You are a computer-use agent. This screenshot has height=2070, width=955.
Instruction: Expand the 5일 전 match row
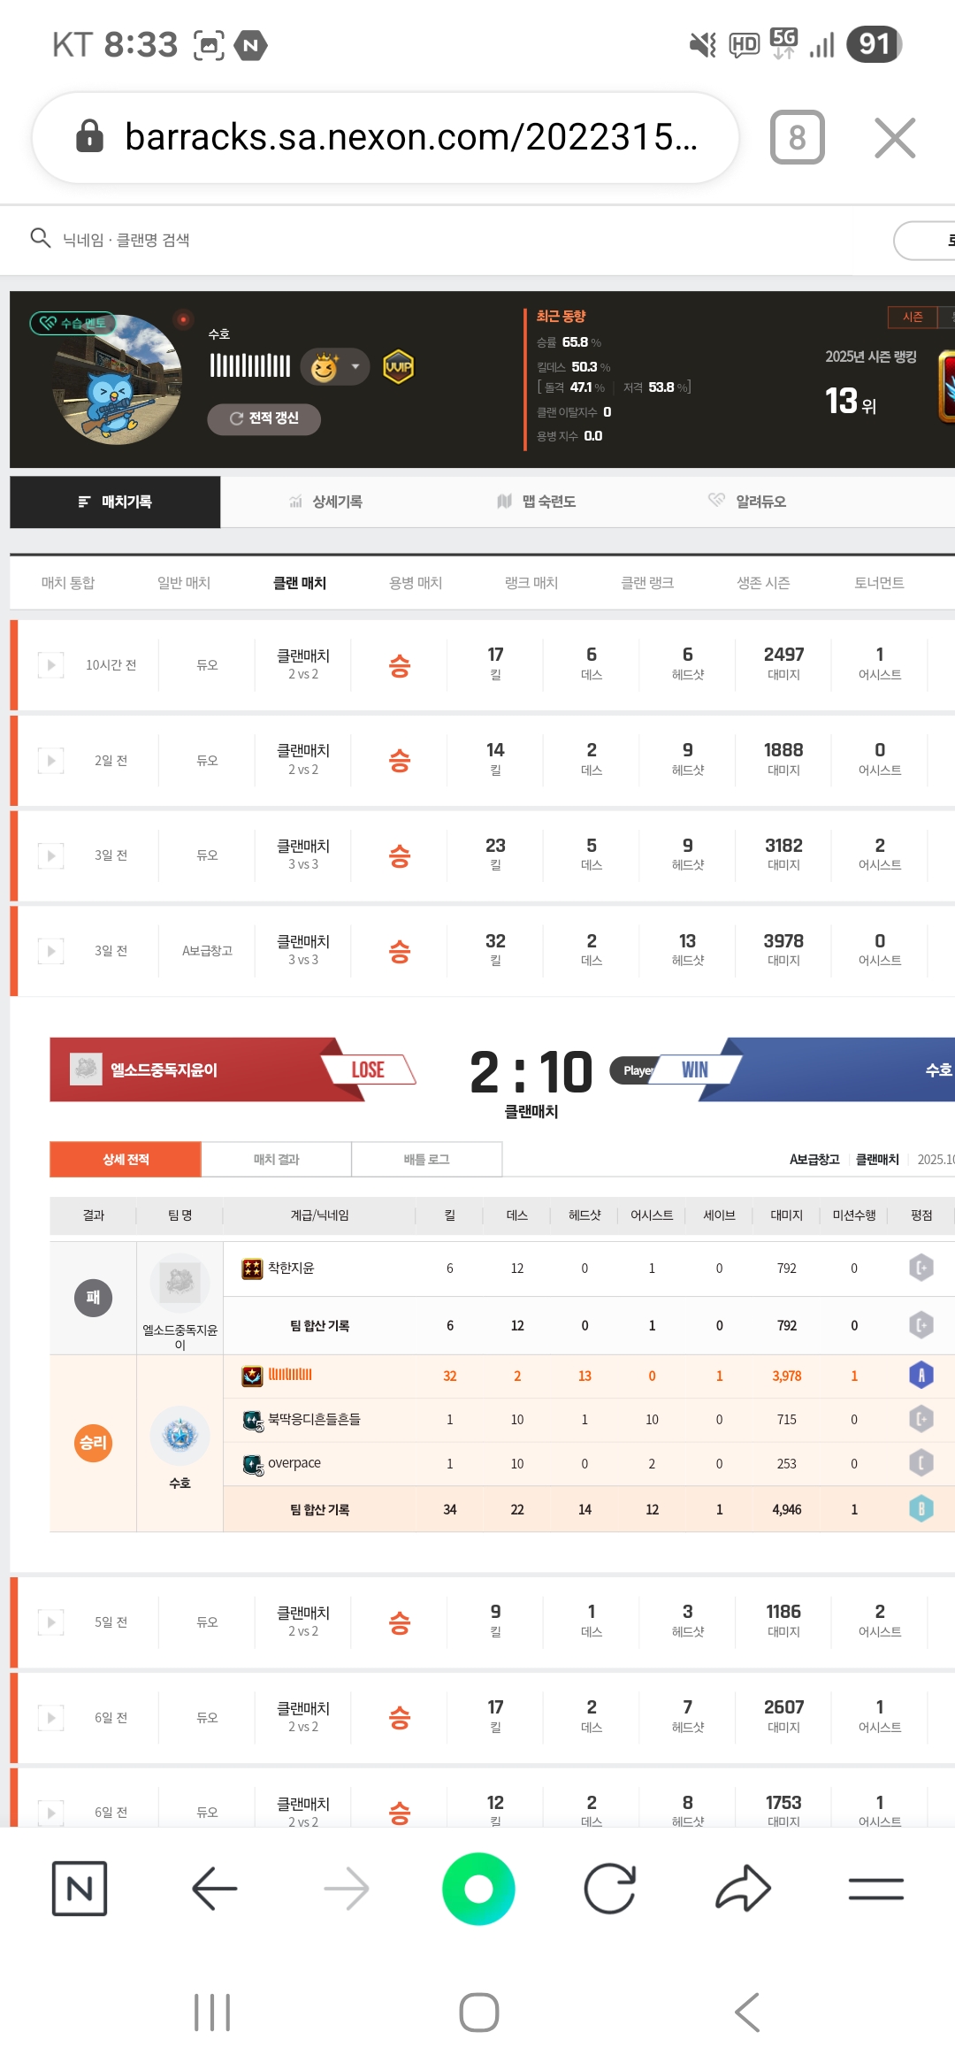50,1622
